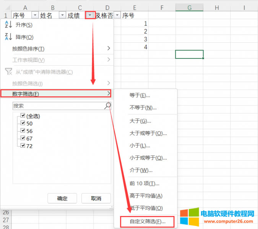This screenshot has width=258, height=229.
Task: Click inside the 搜索 search field
Action: click(x=57, y=106)
